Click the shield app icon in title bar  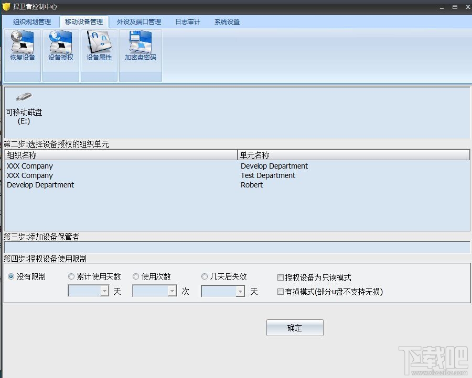pyautogui.click(x=6, y=7)
